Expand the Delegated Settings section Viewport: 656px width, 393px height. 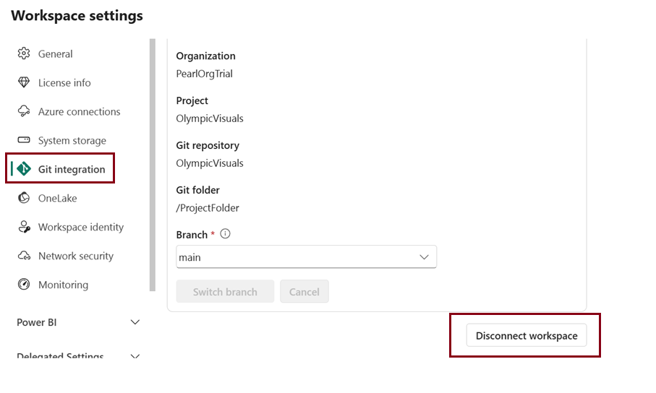(x=135, y=356)
